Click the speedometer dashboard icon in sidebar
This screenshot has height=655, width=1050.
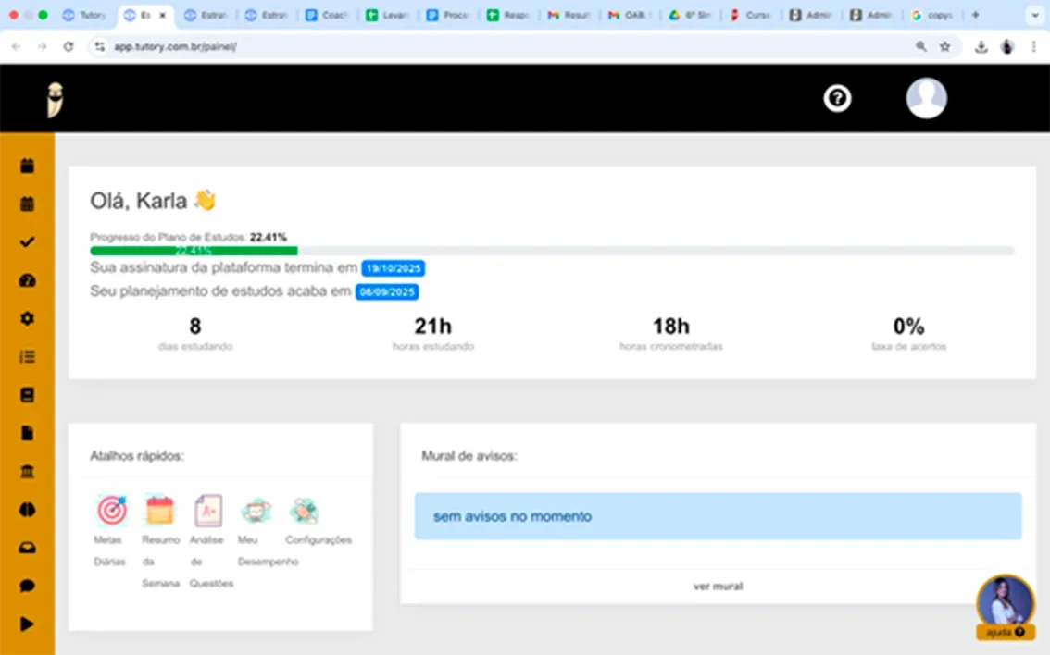pos(27,280)
